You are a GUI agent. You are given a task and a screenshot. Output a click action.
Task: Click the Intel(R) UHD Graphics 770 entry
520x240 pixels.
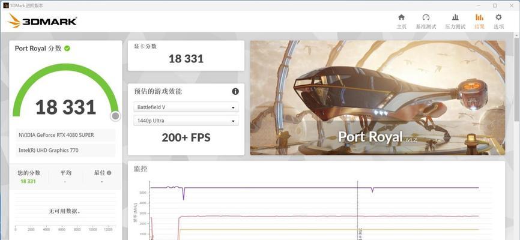(x=65, y=150)
